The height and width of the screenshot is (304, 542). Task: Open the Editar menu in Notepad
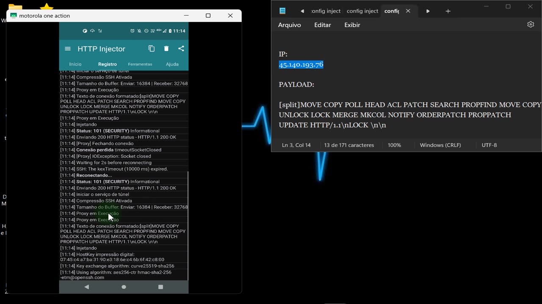click(x=323, y=25)
